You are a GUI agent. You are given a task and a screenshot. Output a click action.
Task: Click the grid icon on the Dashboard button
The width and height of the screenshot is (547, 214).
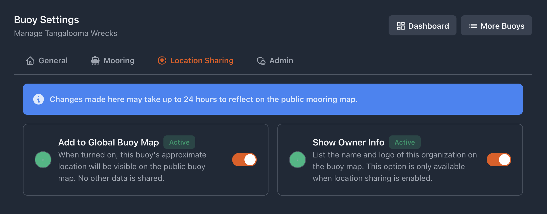tap(401, 26)
